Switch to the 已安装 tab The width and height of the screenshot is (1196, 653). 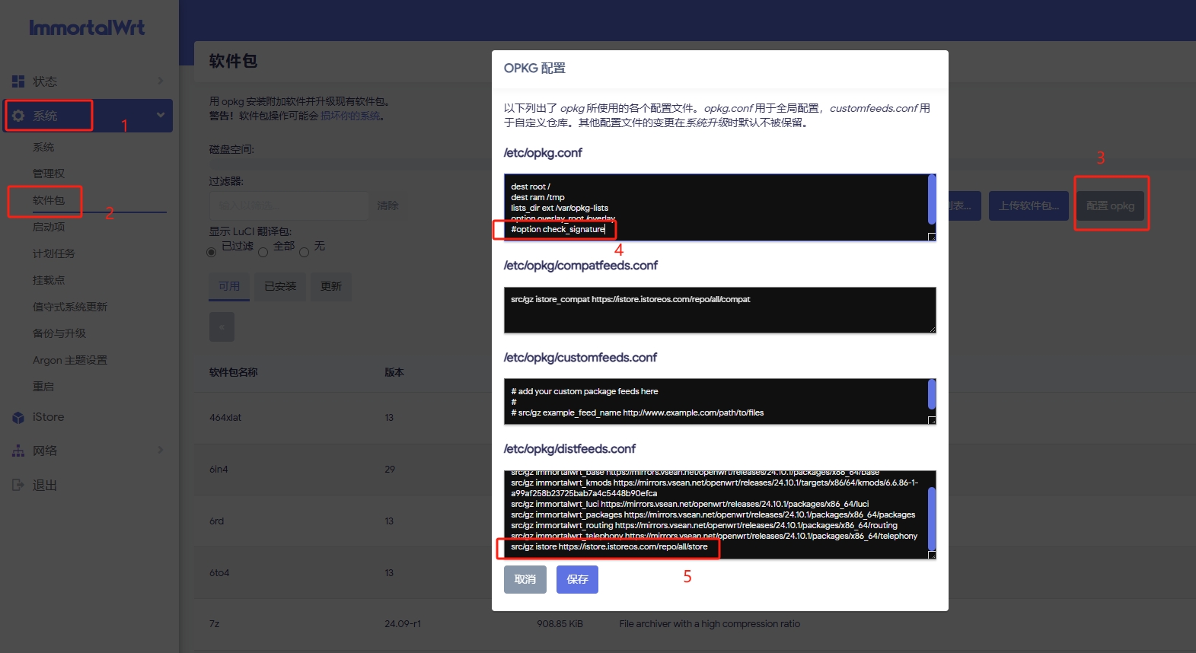[280, 286]
